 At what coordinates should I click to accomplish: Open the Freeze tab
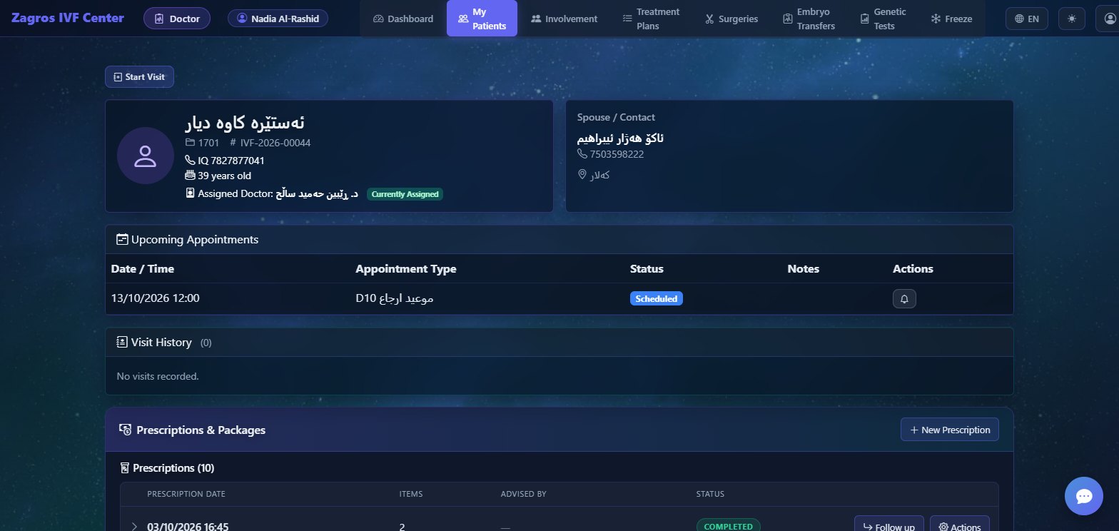click(x=951, y=19)
